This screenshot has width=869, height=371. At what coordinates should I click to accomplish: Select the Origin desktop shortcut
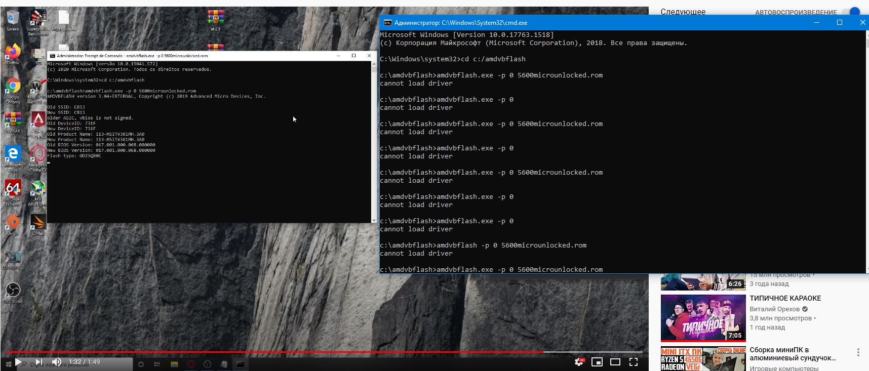pyautogui.click(x=13, y=225)
